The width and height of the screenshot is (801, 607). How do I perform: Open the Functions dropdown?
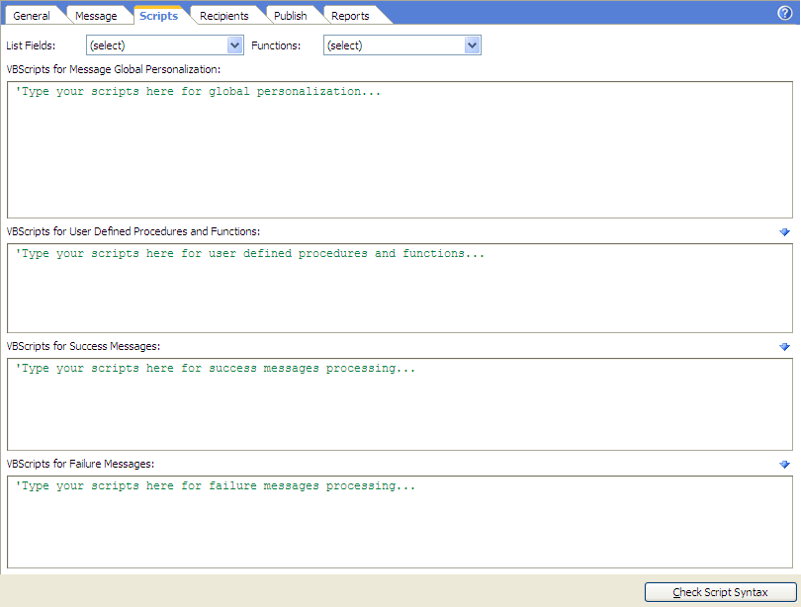[x=402, y=45]
